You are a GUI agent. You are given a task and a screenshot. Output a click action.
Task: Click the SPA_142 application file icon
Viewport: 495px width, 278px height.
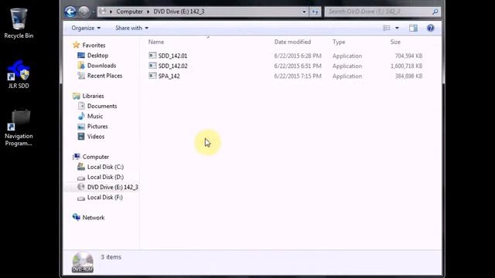152,76
